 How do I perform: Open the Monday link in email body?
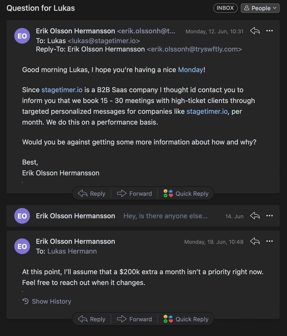coord(190,70)
